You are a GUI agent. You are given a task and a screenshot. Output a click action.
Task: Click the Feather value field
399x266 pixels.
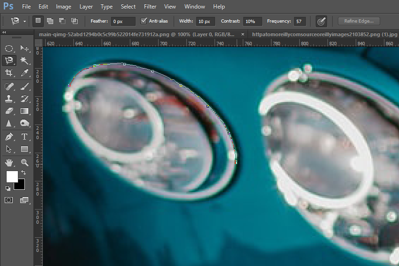(x=123, y=21)
